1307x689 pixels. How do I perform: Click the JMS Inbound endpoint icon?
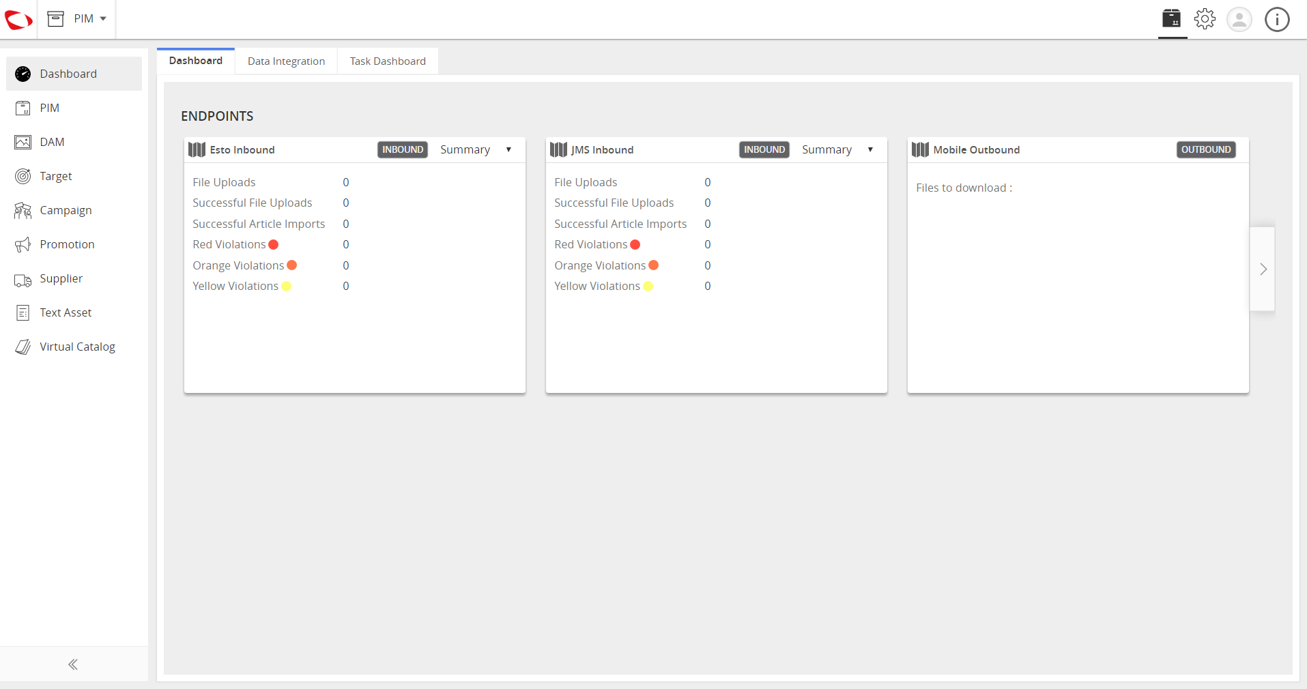(558, 149)
